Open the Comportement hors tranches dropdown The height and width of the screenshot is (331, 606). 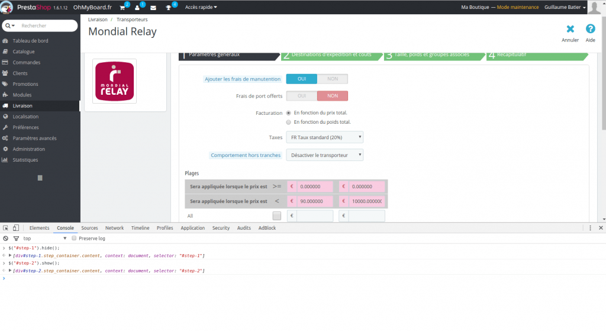325,155
